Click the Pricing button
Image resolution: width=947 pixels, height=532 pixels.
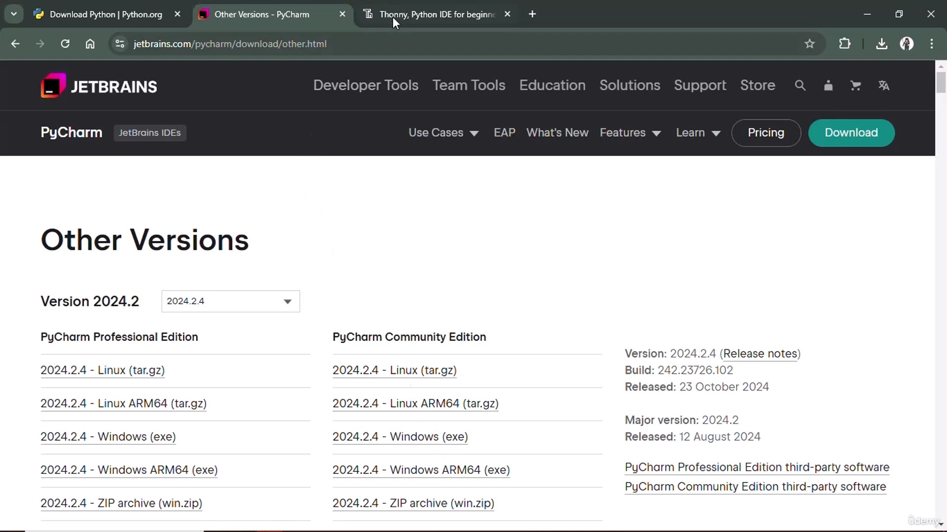pos(765,133)
